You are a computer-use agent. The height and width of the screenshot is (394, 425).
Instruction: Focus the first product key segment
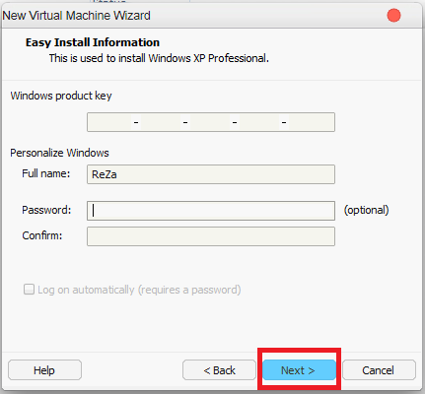pyautogui.click(x=110, y=122)
